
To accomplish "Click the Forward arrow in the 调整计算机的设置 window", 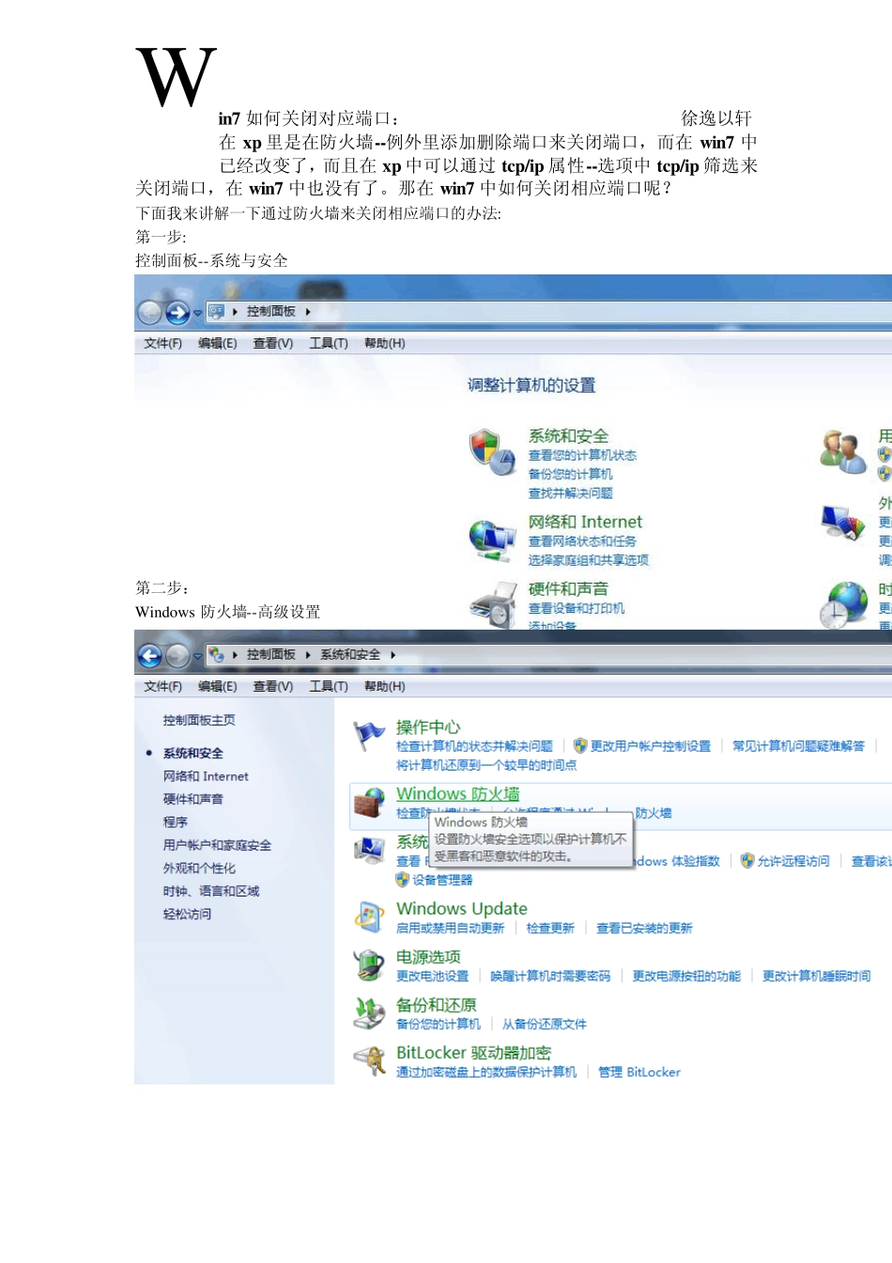I will pos(177,312).
